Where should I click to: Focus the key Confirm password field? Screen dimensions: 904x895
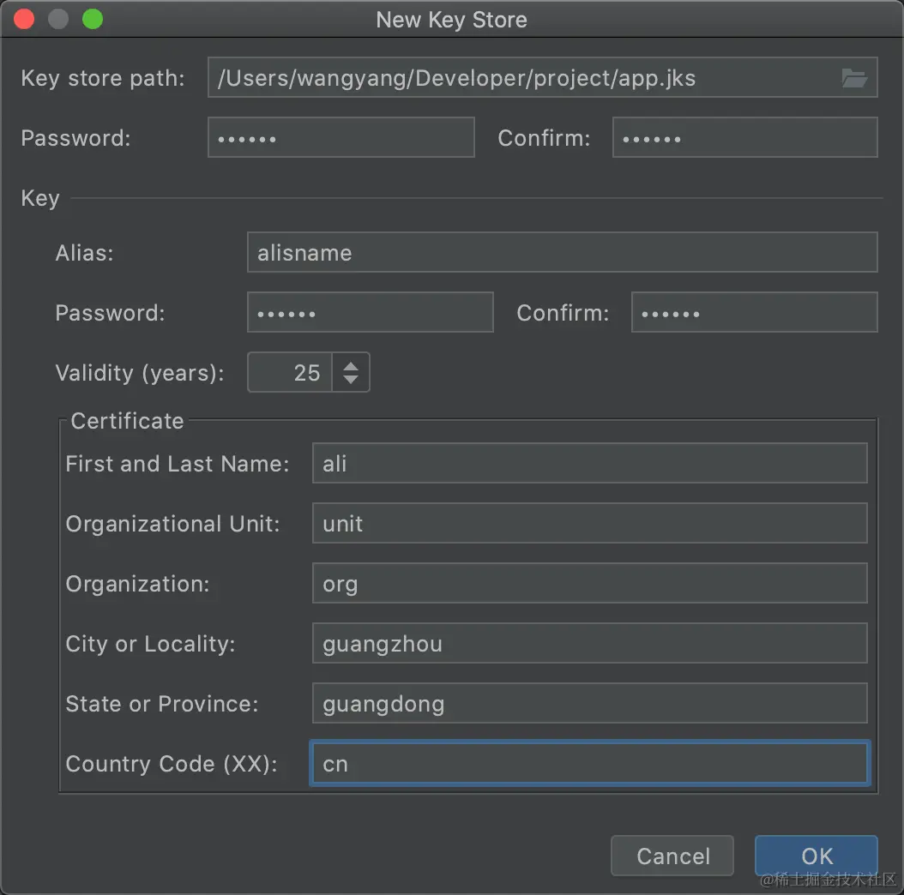click(754, 313)
